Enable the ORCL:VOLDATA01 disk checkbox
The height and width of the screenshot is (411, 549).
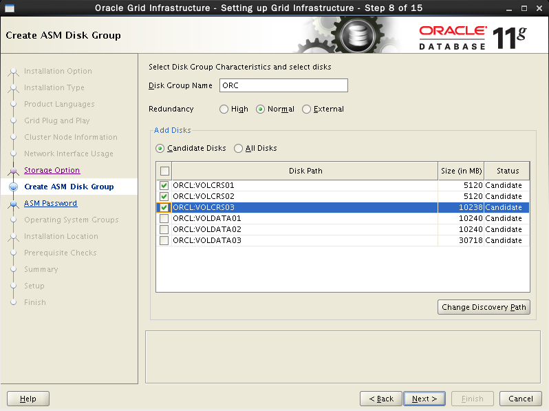click(164, 219)
